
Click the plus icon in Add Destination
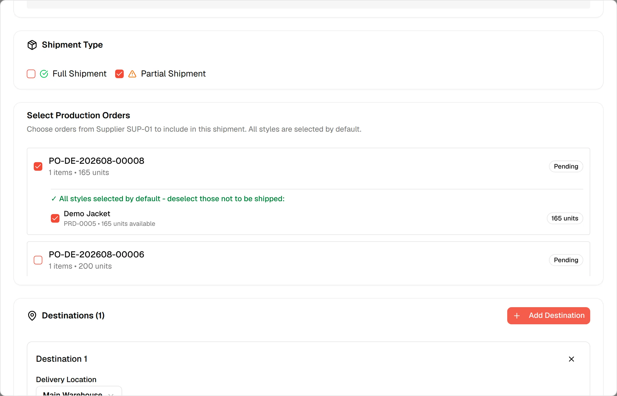(517, 316)
